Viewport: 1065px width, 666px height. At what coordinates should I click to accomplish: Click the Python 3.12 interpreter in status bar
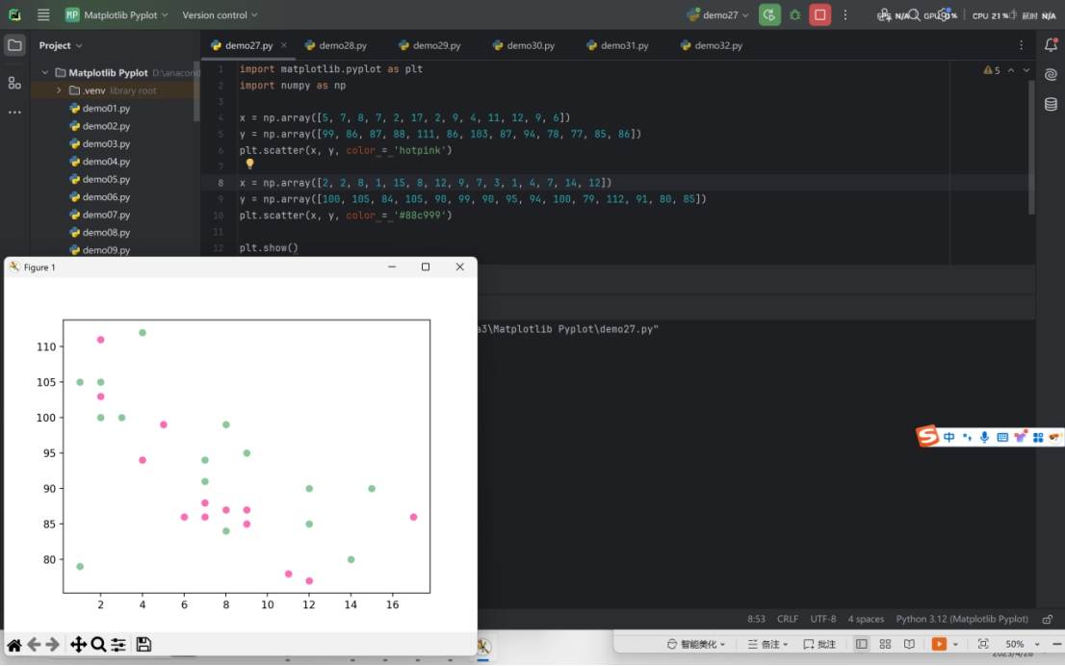(962, 619)
